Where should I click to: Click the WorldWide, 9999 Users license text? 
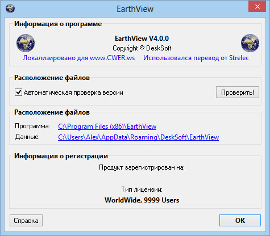tap(142, 200)
